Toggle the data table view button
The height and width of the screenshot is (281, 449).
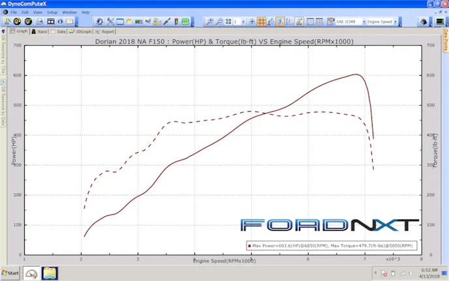click(x=319, y=22)
